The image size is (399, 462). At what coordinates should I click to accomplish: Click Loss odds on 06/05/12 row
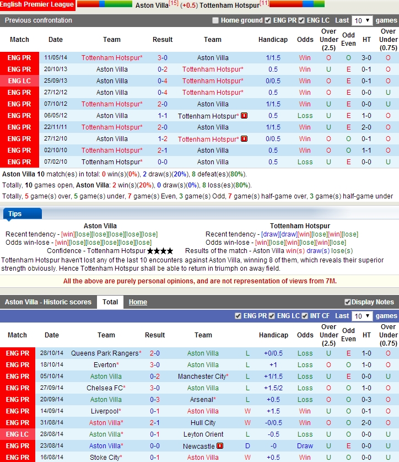[305, 116]
